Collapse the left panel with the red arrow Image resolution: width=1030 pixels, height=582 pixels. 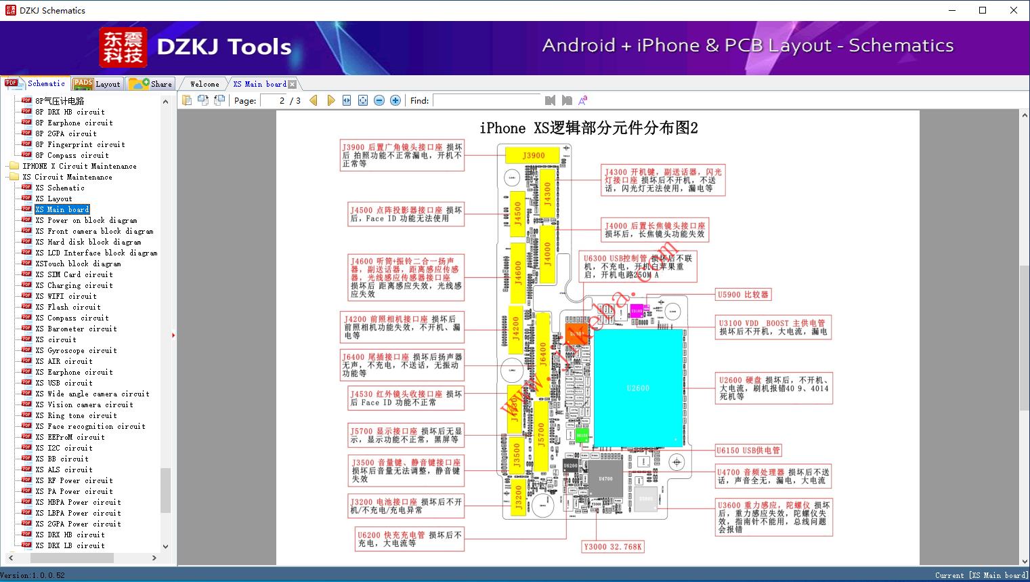173,335
